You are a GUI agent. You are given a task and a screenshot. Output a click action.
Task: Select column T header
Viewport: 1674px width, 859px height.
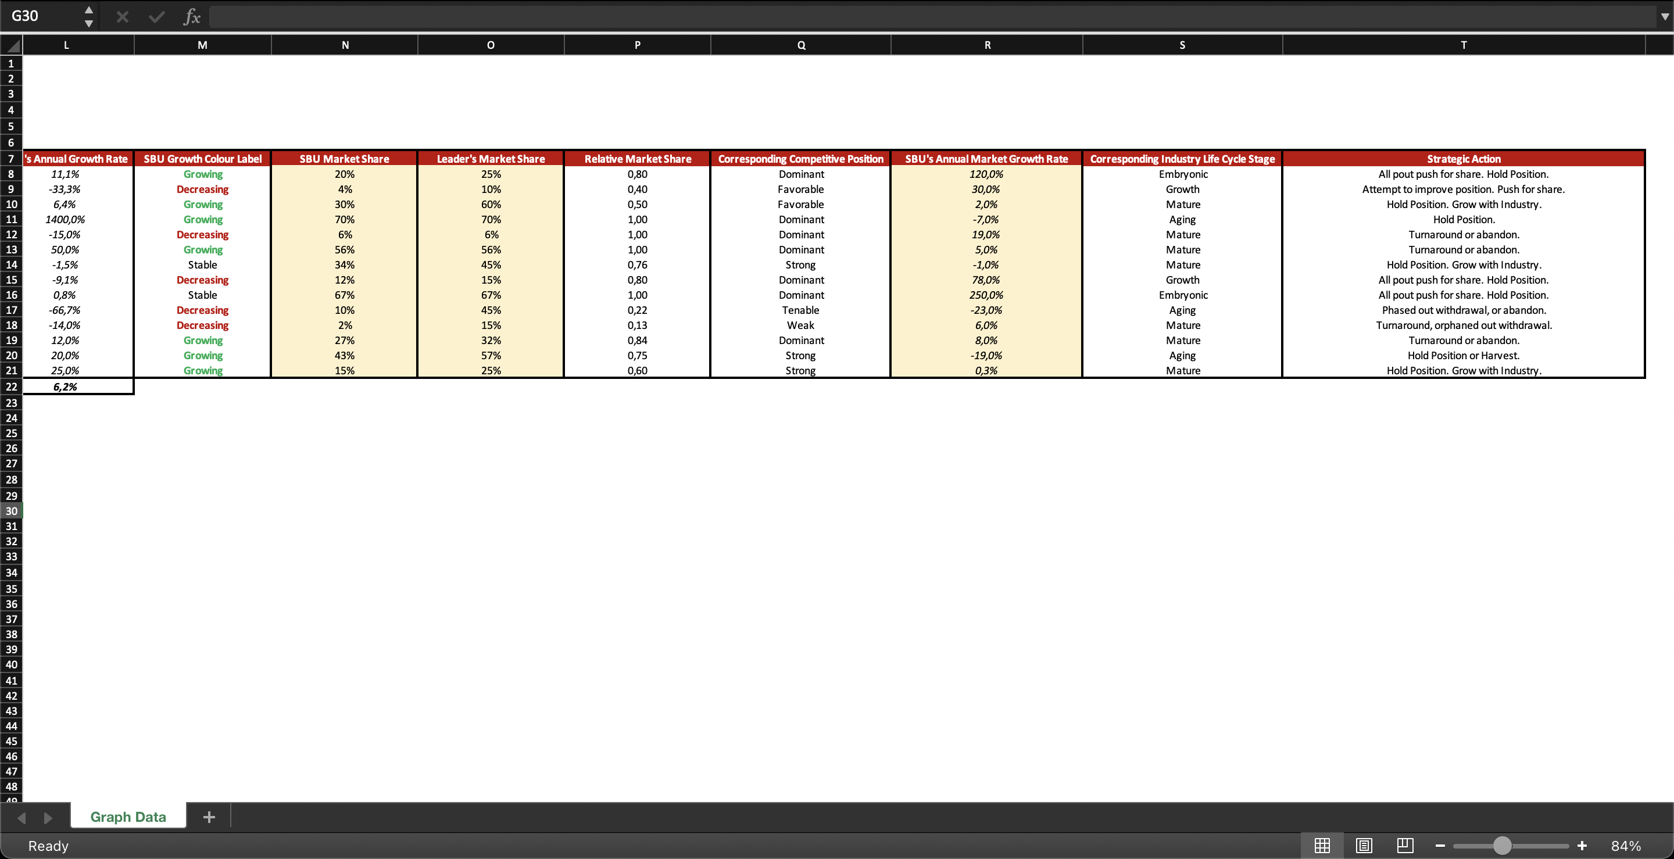coord(1464,45)
